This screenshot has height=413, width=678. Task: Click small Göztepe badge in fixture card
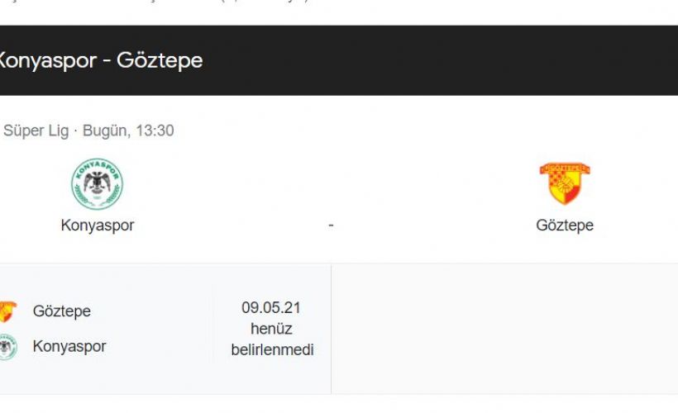[x=7, y=311]
